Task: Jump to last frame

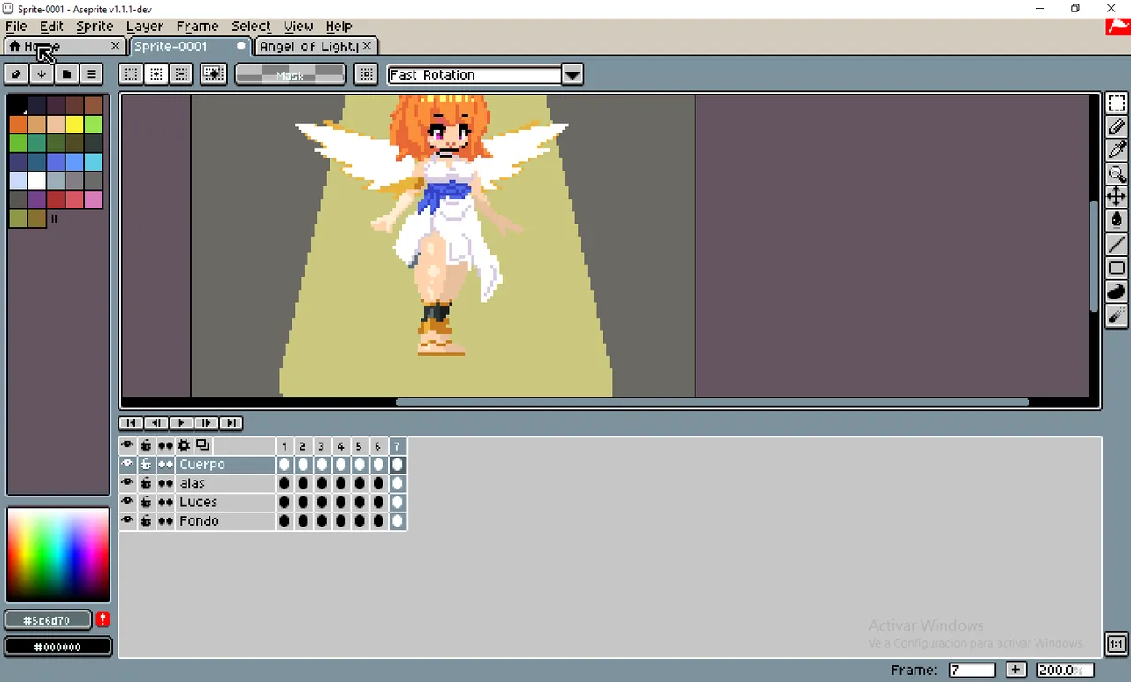Action: 230,423
